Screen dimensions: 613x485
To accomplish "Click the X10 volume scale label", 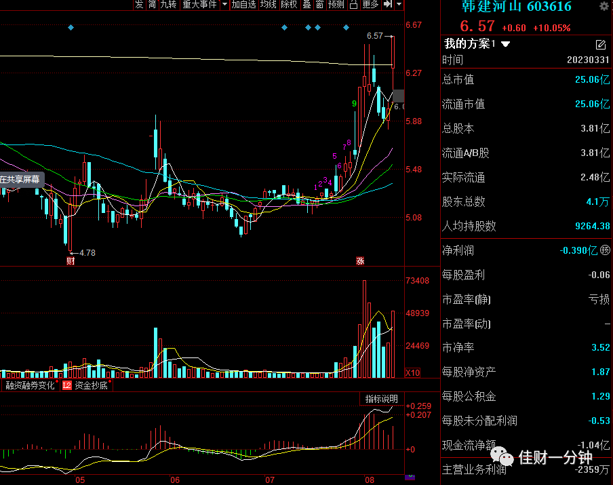I will click(x=412, y=373).
